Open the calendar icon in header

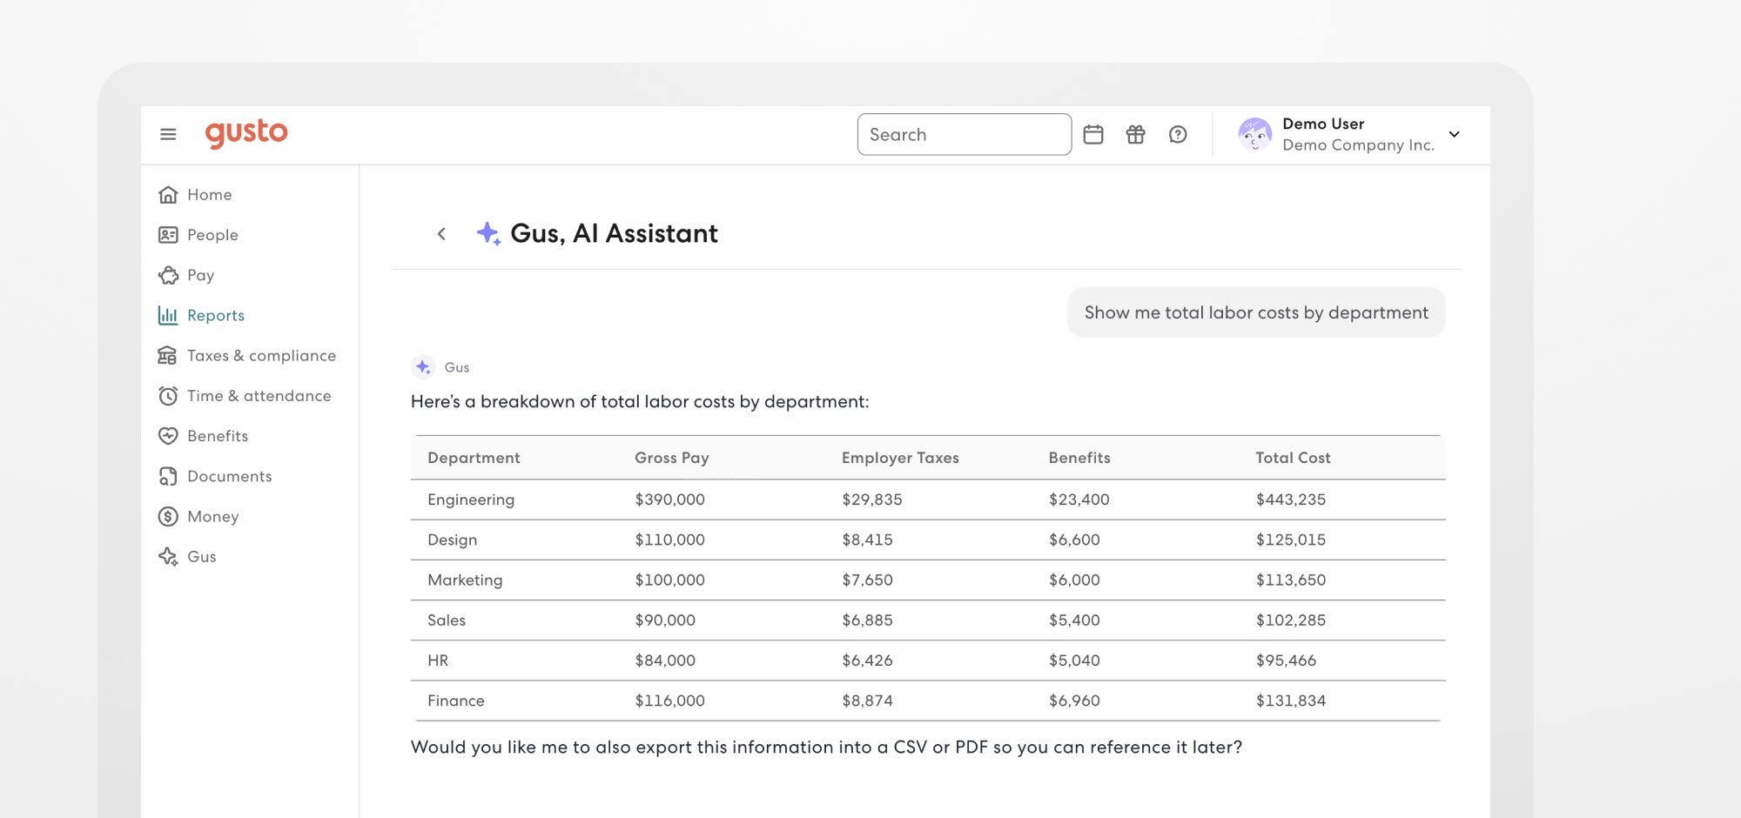(x=1093, y=134)
